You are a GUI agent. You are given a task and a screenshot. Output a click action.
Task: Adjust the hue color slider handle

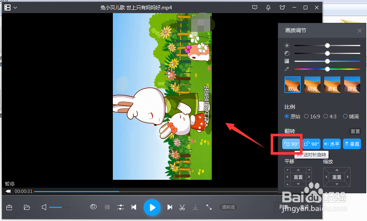click(327, 69)
